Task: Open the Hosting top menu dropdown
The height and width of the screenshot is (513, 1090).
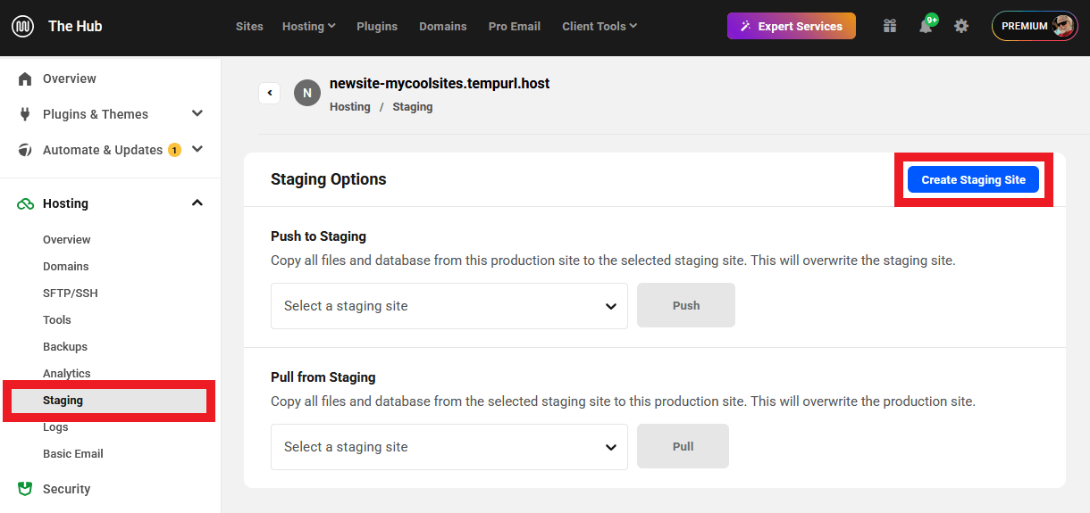Action: coord(309,26)
